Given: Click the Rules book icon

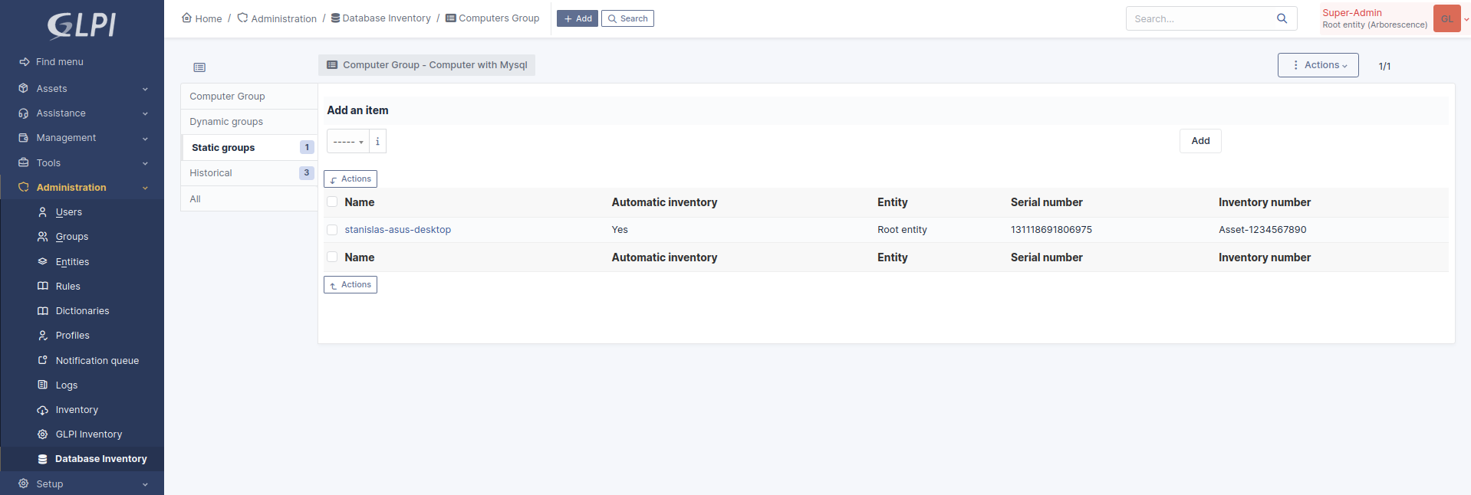Looking at the screenshot, I should coord(43,287).
